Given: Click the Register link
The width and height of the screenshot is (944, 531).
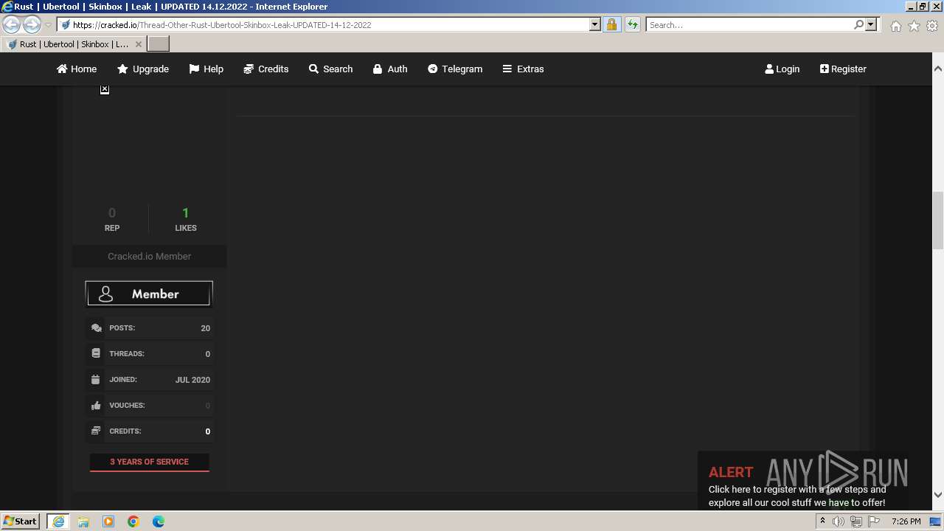Looking at the screenshot, I should coord(843,69).
